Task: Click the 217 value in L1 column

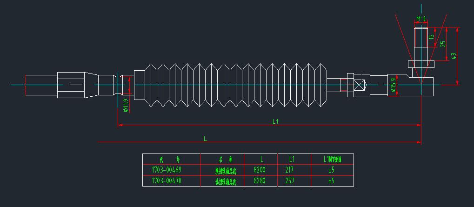Action: coord(289,170)
